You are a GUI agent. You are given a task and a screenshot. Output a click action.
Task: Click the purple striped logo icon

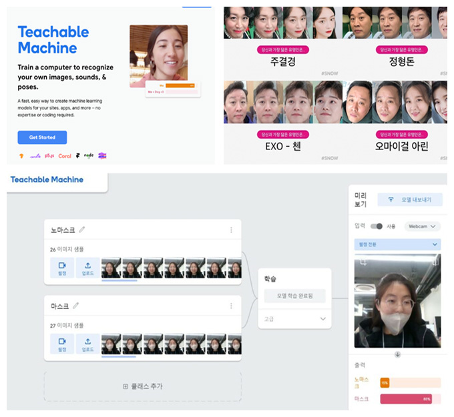click(102, 155)
